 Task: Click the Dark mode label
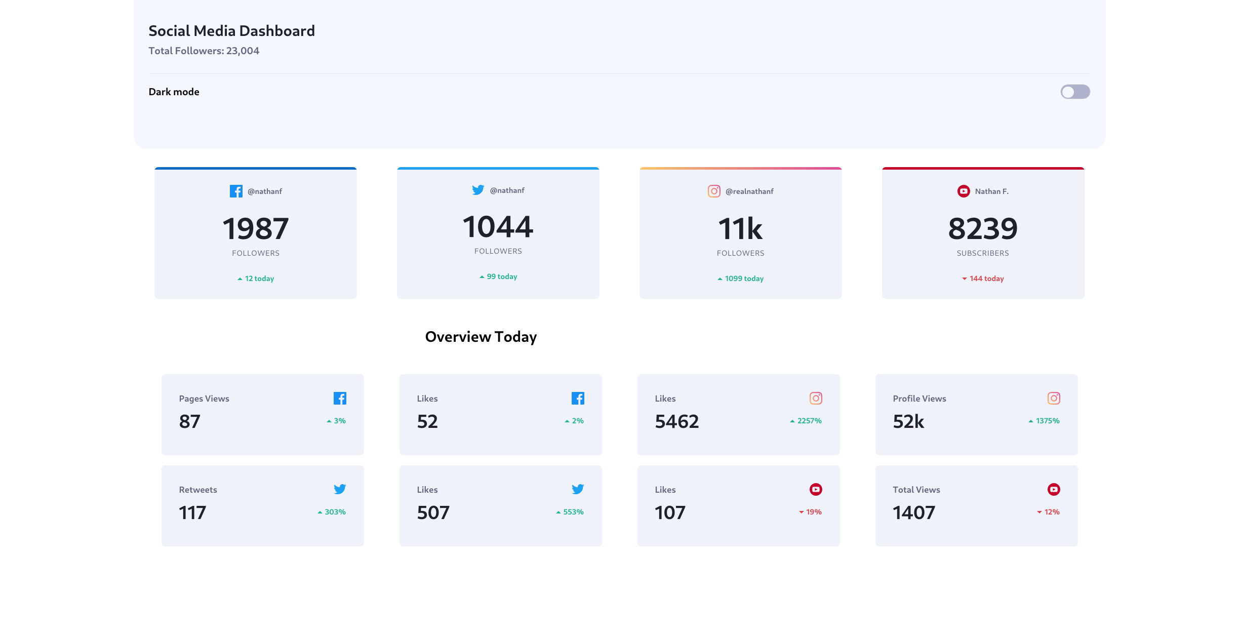pyautogui.click(x=174, y=92)
